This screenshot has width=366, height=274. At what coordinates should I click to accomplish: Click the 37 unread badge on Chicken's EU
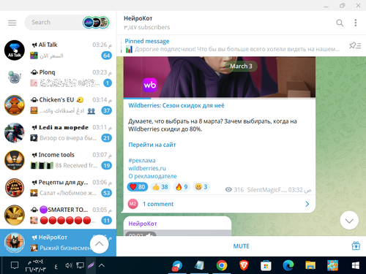click(107, 110)
